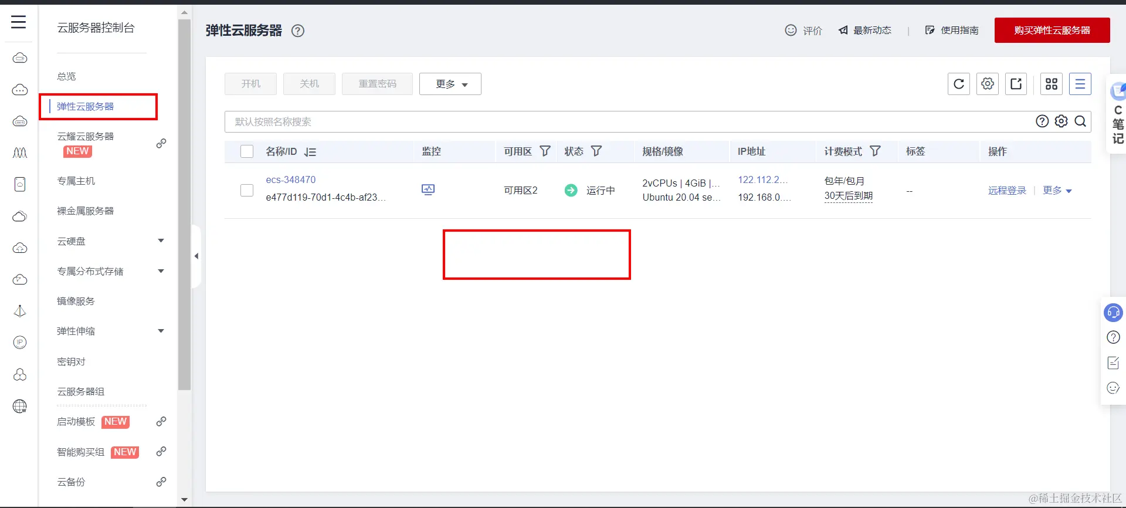Click the search help question icon
This screenshot has width=1126, height=508.
click(1042, 121)
